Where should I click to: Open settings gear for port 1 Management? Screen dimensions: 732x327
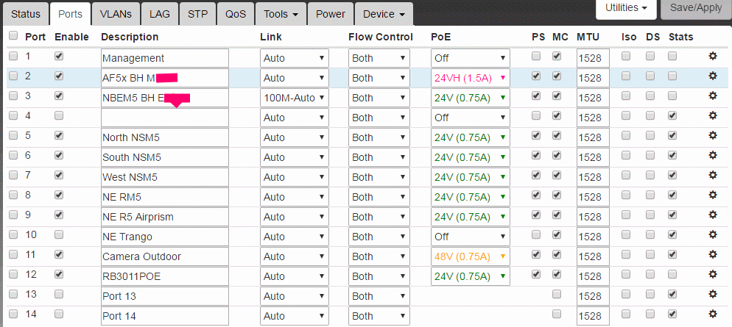tap(712, 57)
